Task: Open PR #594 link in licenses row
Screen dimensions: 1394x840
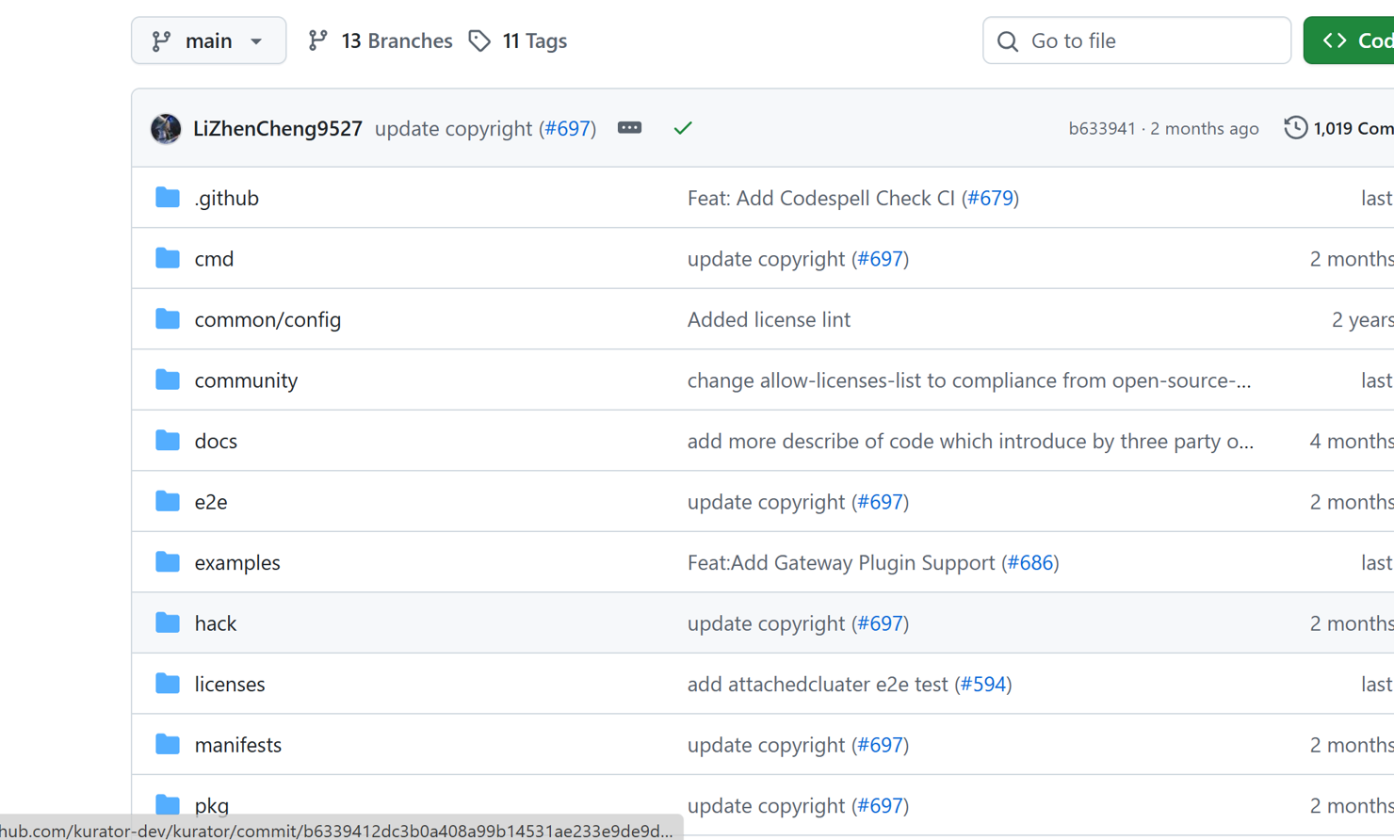Action: pyautogui.click(x=983, y=684)
